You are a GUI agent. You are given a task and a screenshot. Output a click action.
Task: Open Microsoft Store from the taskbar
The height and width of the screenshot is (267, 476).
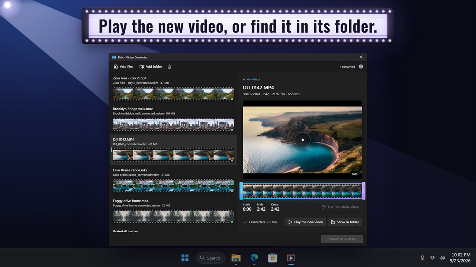tap(273, 258)
